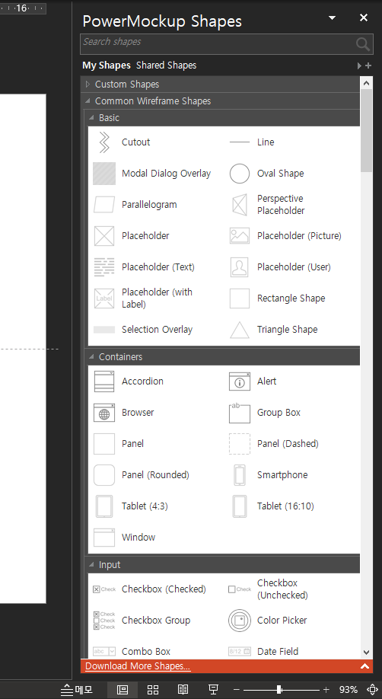This screenshot has width=382, height=699.
Task: Collapse the Input shapes group
Action: [x=91, y=564]
